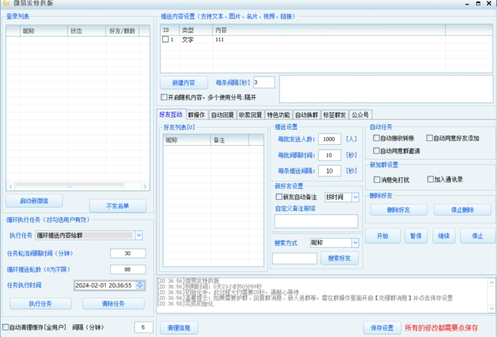The height and width of the screenshot is (337, 497).
Task: Click the 新建内容 button
Action: click(184, 82)
